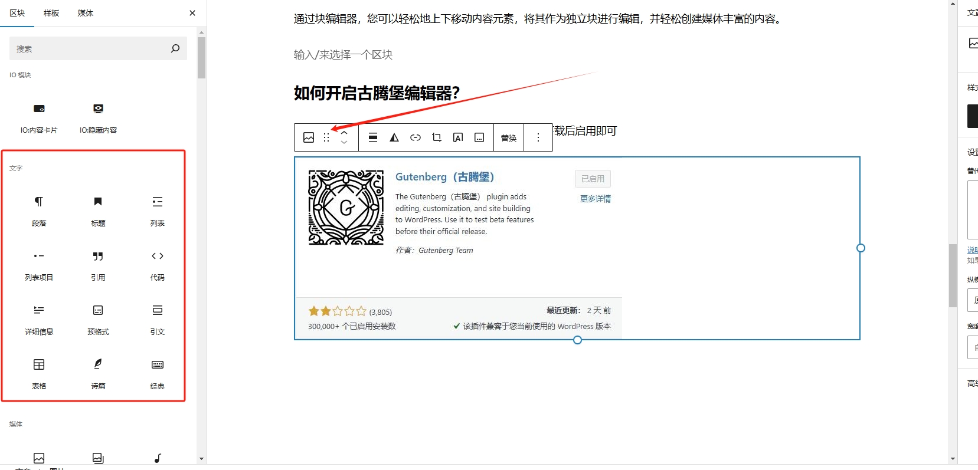Viewport: 978px width, 470px height.
Task: Add an audio block from 媒体 section
Action: point(157,458)
